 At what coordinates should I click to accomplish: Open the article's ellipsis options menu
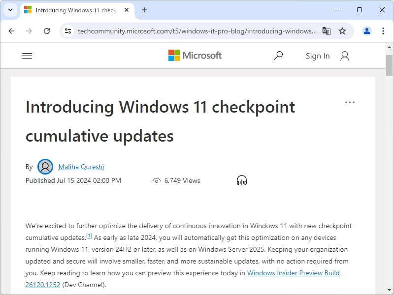pos(350,102)
